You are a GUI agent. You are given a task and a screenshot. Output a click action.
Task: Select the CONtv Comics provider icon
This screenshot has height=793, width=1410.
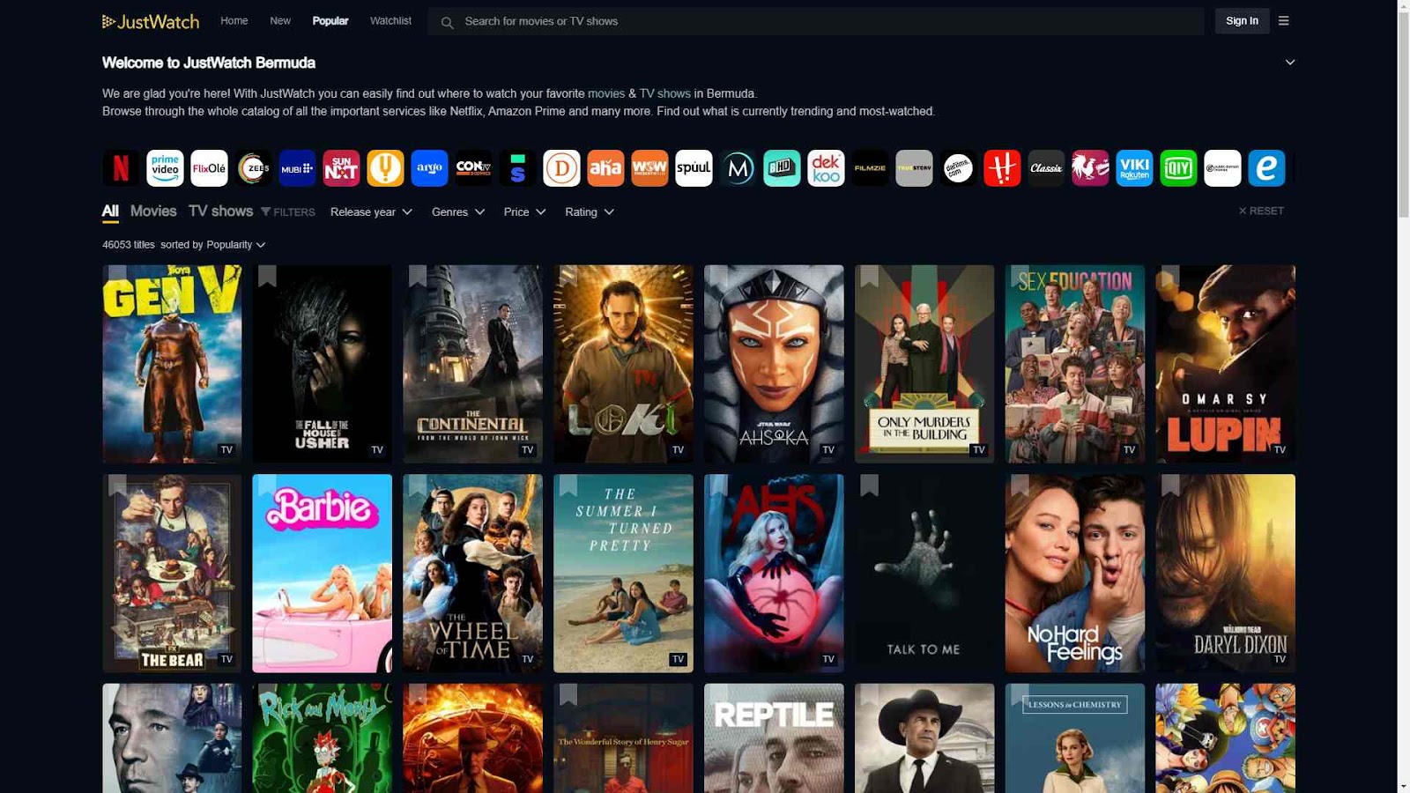[473, 168]
